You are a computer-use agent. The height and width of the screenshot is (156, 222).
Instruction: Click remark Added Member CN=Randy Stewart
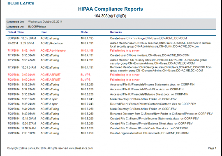click(158, 62)
